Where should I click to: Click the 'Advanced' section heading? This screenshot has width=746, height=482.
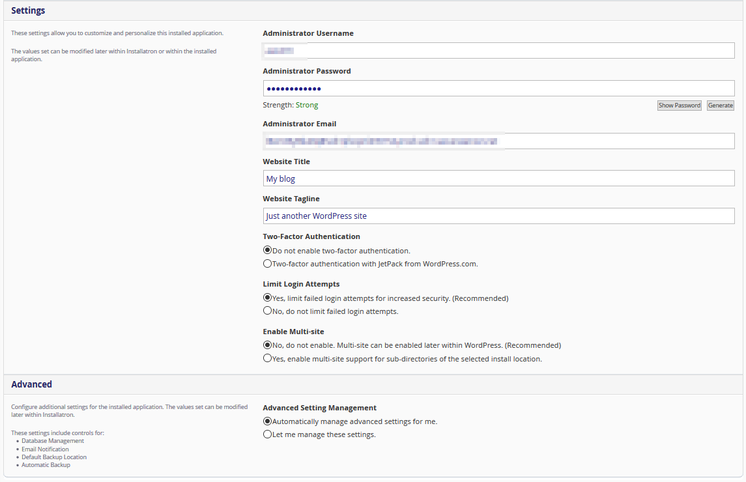click(31, 384)
